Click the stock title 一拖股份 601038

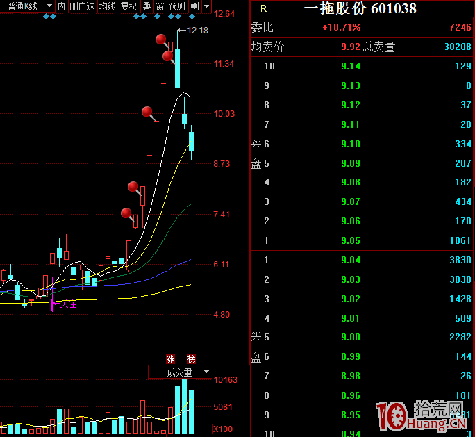pos(360,8)
